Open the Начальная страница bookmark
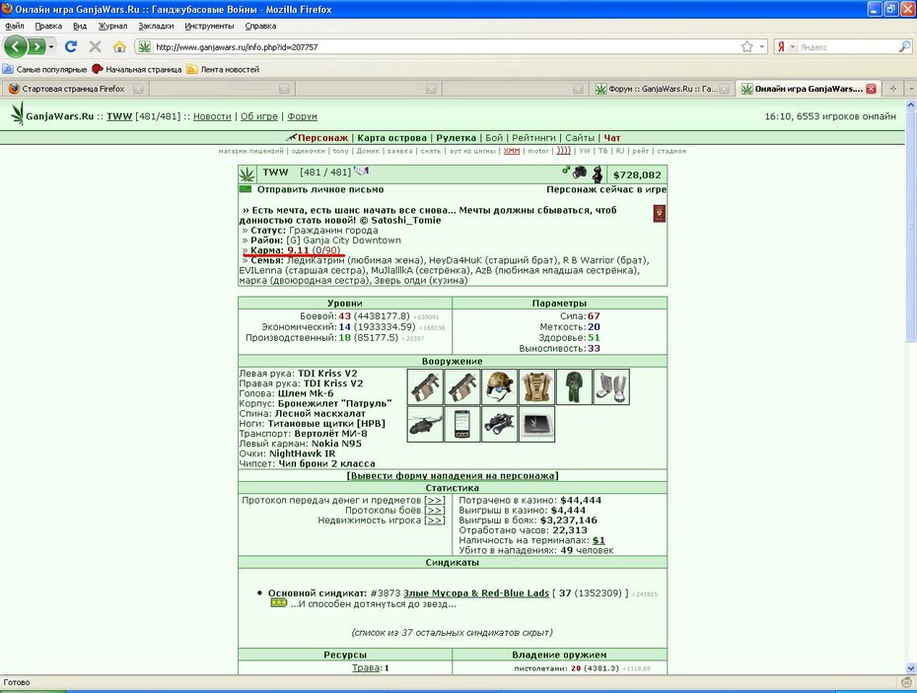917x693 pixels. 137,69
